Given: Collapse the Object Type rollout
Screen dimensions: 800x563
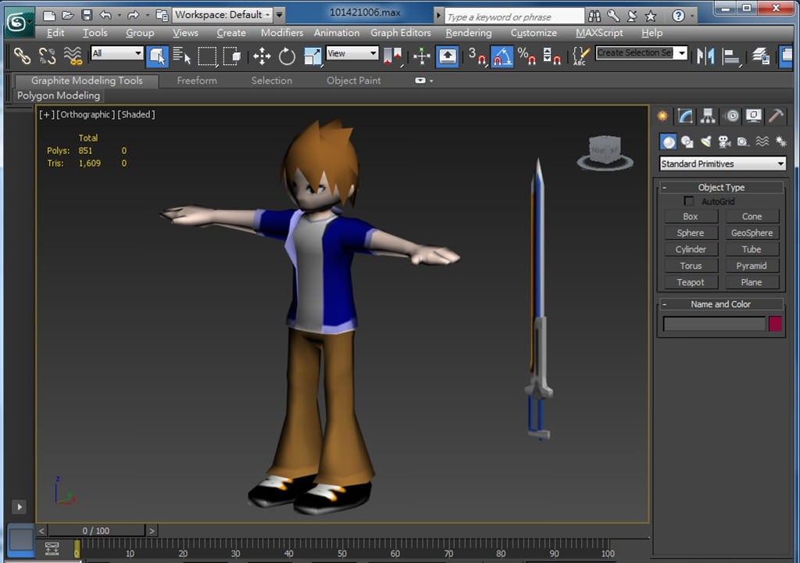Looking at the screenshot, I should click(x=664, y=188).
